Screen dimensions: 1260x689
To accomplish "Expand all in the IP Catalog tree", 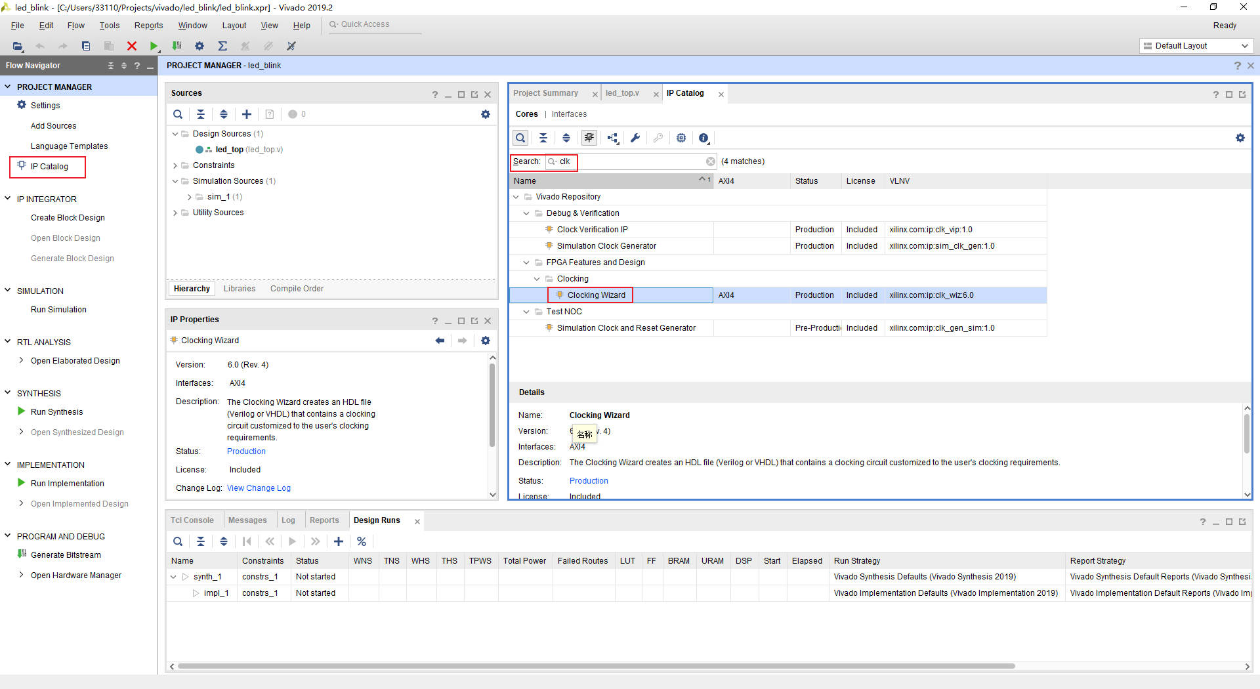I will (566, 138).
